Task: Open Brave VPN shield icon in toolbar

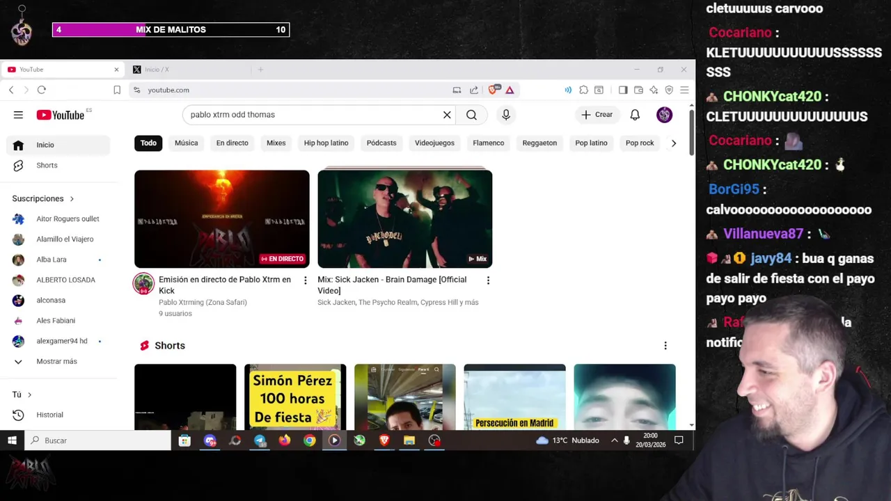Action: 669,90
